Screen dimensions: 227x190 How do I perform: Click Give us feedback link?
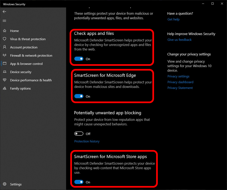coord(179,40)
